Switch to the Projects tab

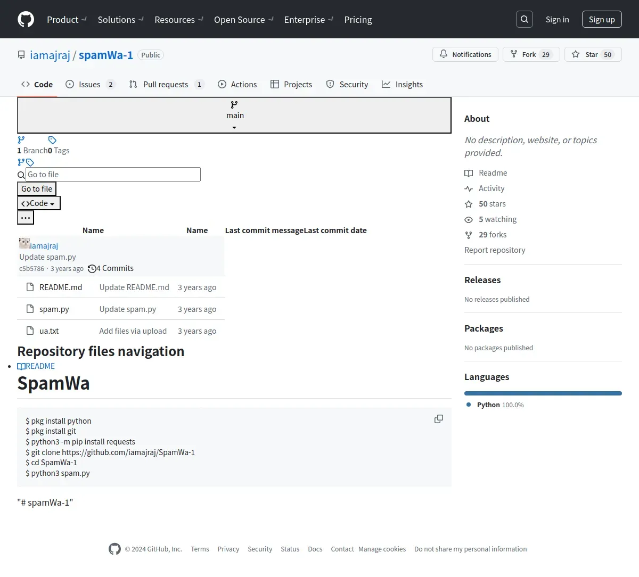coord(291,84)
